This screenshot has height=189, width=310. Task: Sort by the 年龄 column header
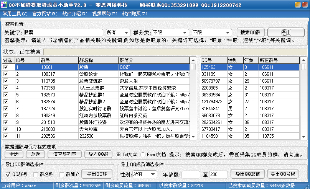tap(250, 60)
